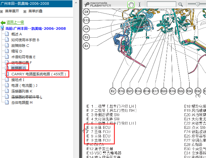Image resolution: width=206 pixels, height=158 pixels.
Task: Click current node 当前:广州丰田--凯美瑞-2006-2008
Action: pos(35,28)
